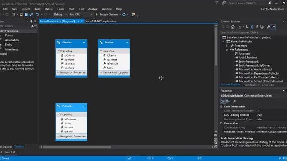
Task: Click the Undo arrow icon
Action: [x=38, y=14]
